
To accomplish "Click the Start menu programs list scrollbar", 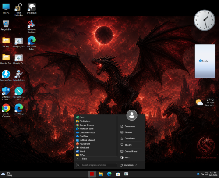I will click(117, 125).
